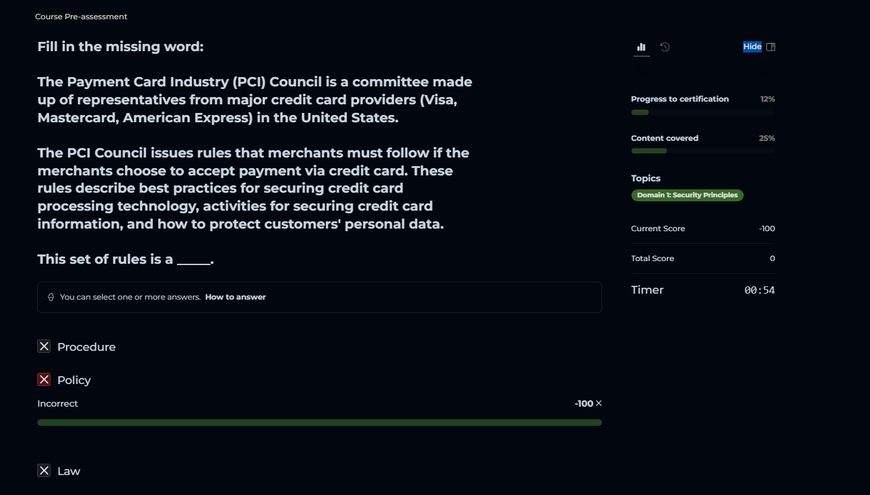The width and height of the screenshot is (870, 495).
Task: Click the green Incorrect result bar
Action: (x=319, y=423)
